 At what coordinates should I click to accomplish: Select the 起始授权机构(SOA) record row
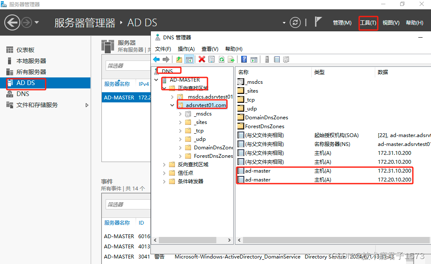tap(334, 135)
